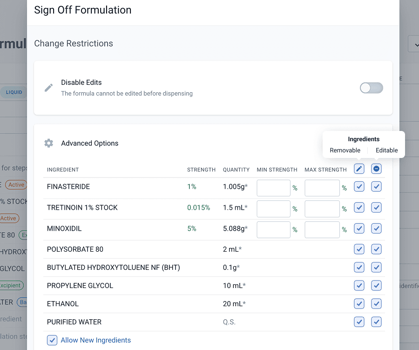Toggle PROPYLENE GLYCOL minus-column checkbox

[x=376, y=286]
